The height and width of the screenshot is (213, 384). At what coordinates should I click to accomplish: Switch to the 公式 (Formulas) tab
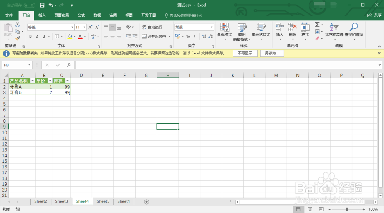pyautogui.click(x=81, y=15)
